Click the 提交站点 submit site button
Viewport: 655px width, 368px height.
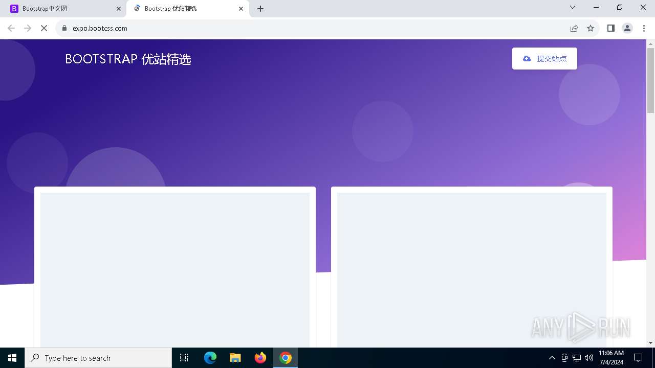(544, 59)
